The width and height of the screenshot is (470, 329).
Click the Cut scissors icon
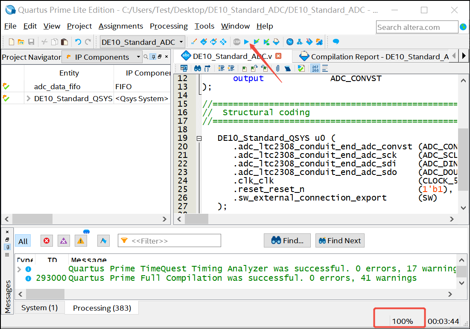pos(45,42)
